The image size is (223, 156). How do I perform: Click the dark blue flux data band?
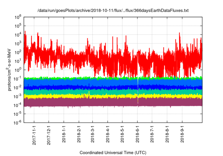tap(113, 87)
